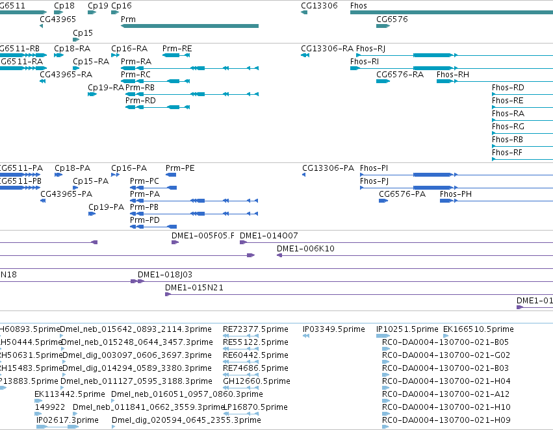The height and width of the screenshot is (430, 553).
Task: Select the Prm-RC transcript glyph
Action: pos(155,81)
